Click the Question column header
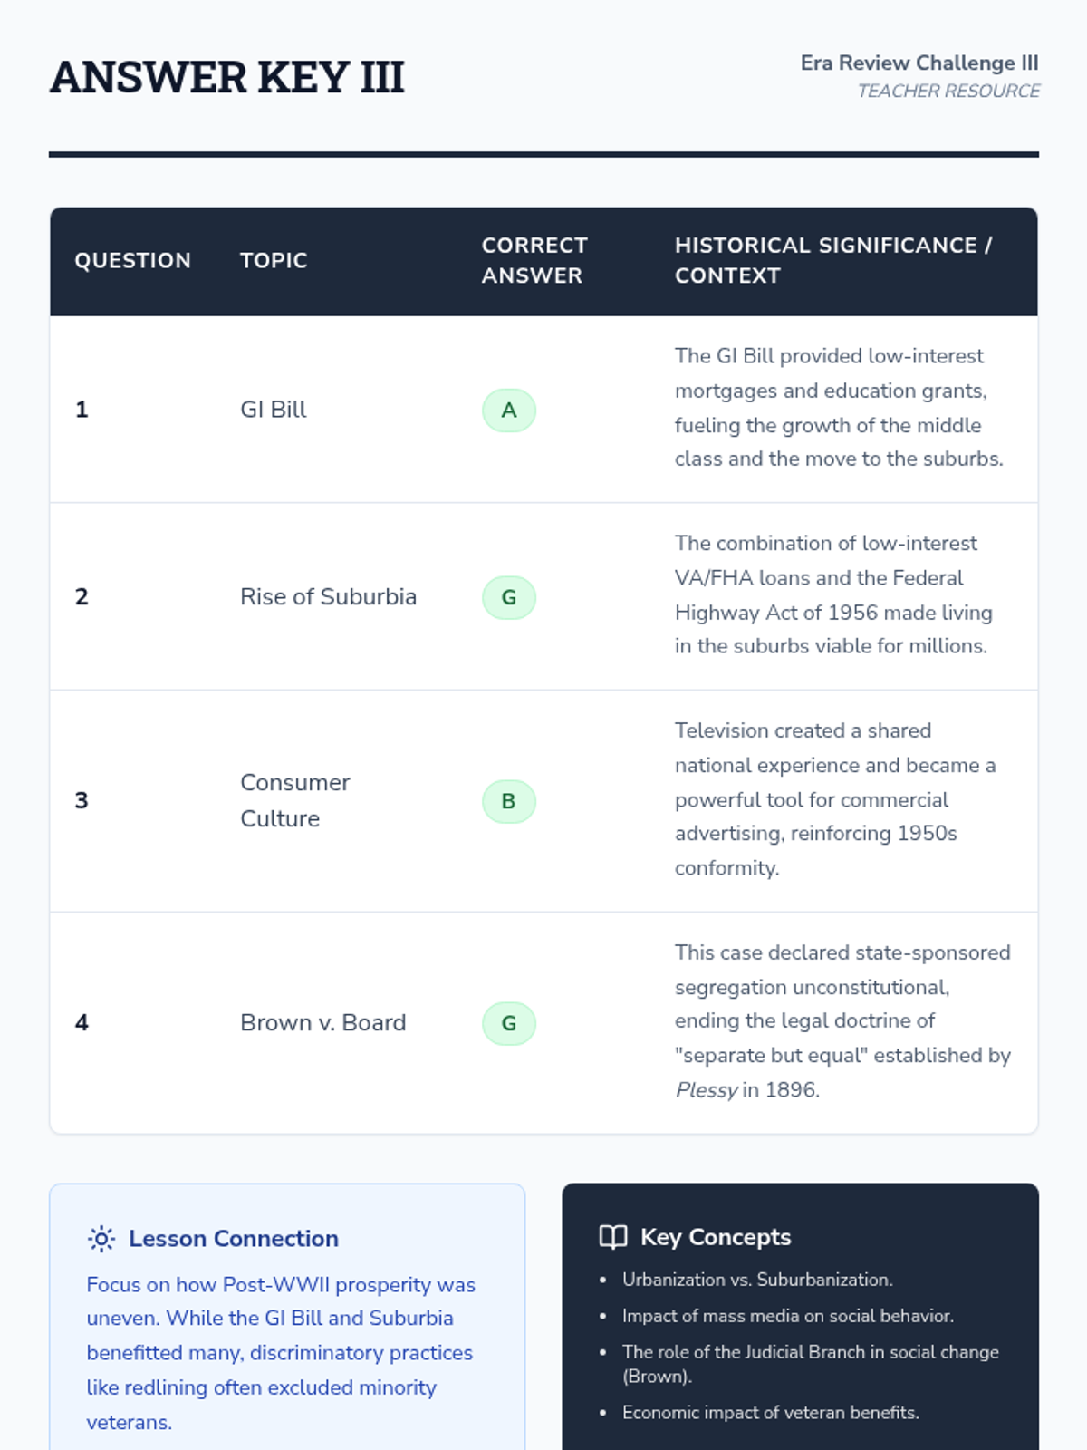The image size is (1087, 1450). point(133,261)
